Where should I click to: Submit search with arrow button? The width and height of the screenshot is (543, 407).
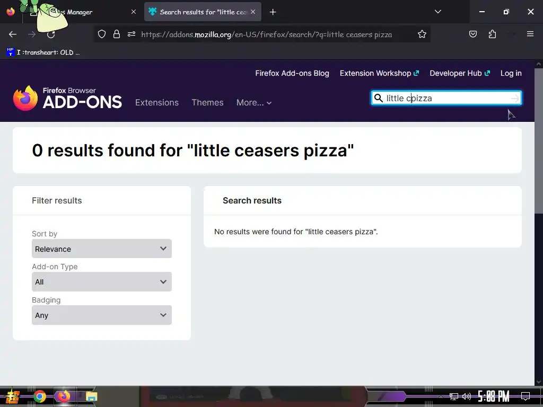[515, 98]
